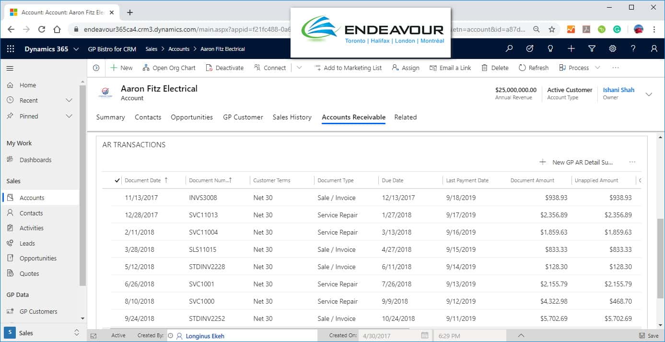Open the help question mark icon
Viewport: 665px width, 342px height.
coord(633,48)
